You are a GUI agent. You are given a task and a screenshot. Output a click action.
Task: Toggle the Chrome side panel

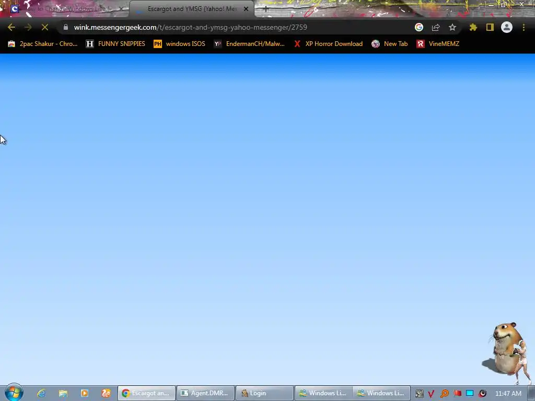coord(490,27)
